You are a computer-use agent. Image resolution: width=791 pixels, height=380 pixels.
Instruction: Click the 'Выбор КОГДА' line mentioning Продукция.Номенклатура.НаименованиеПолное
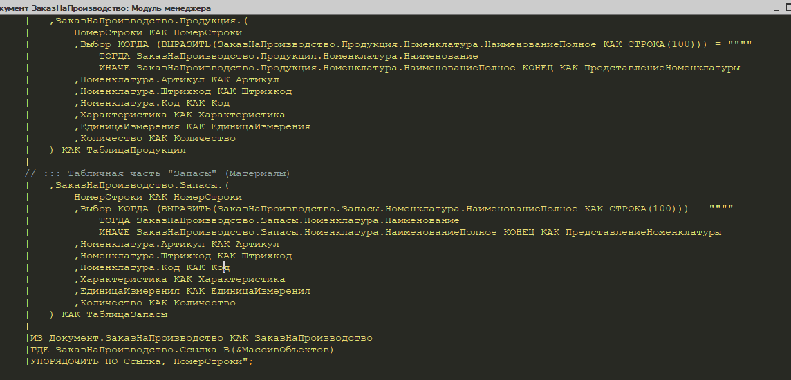(413, 44)
